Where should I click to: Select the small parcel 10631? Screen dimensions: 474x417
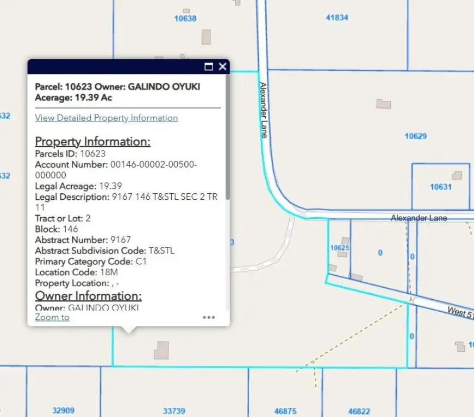pyautogui.click(x=440, y=187)
